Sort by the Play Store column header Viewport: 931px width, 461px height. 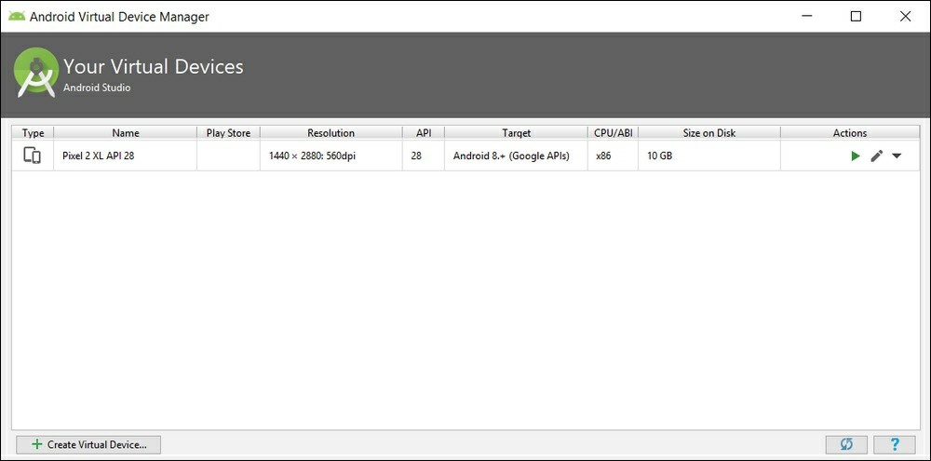[229, 133]
